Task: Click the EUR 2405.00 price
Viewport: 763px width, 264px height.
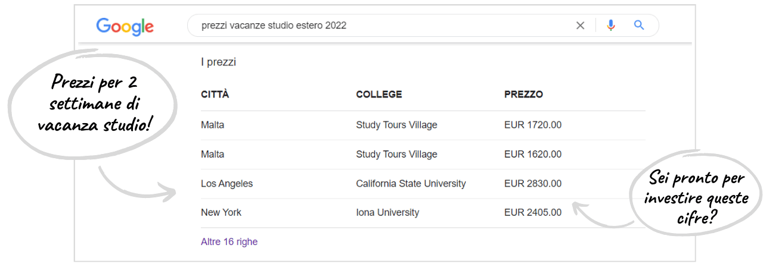Action: tap(532, 212)
